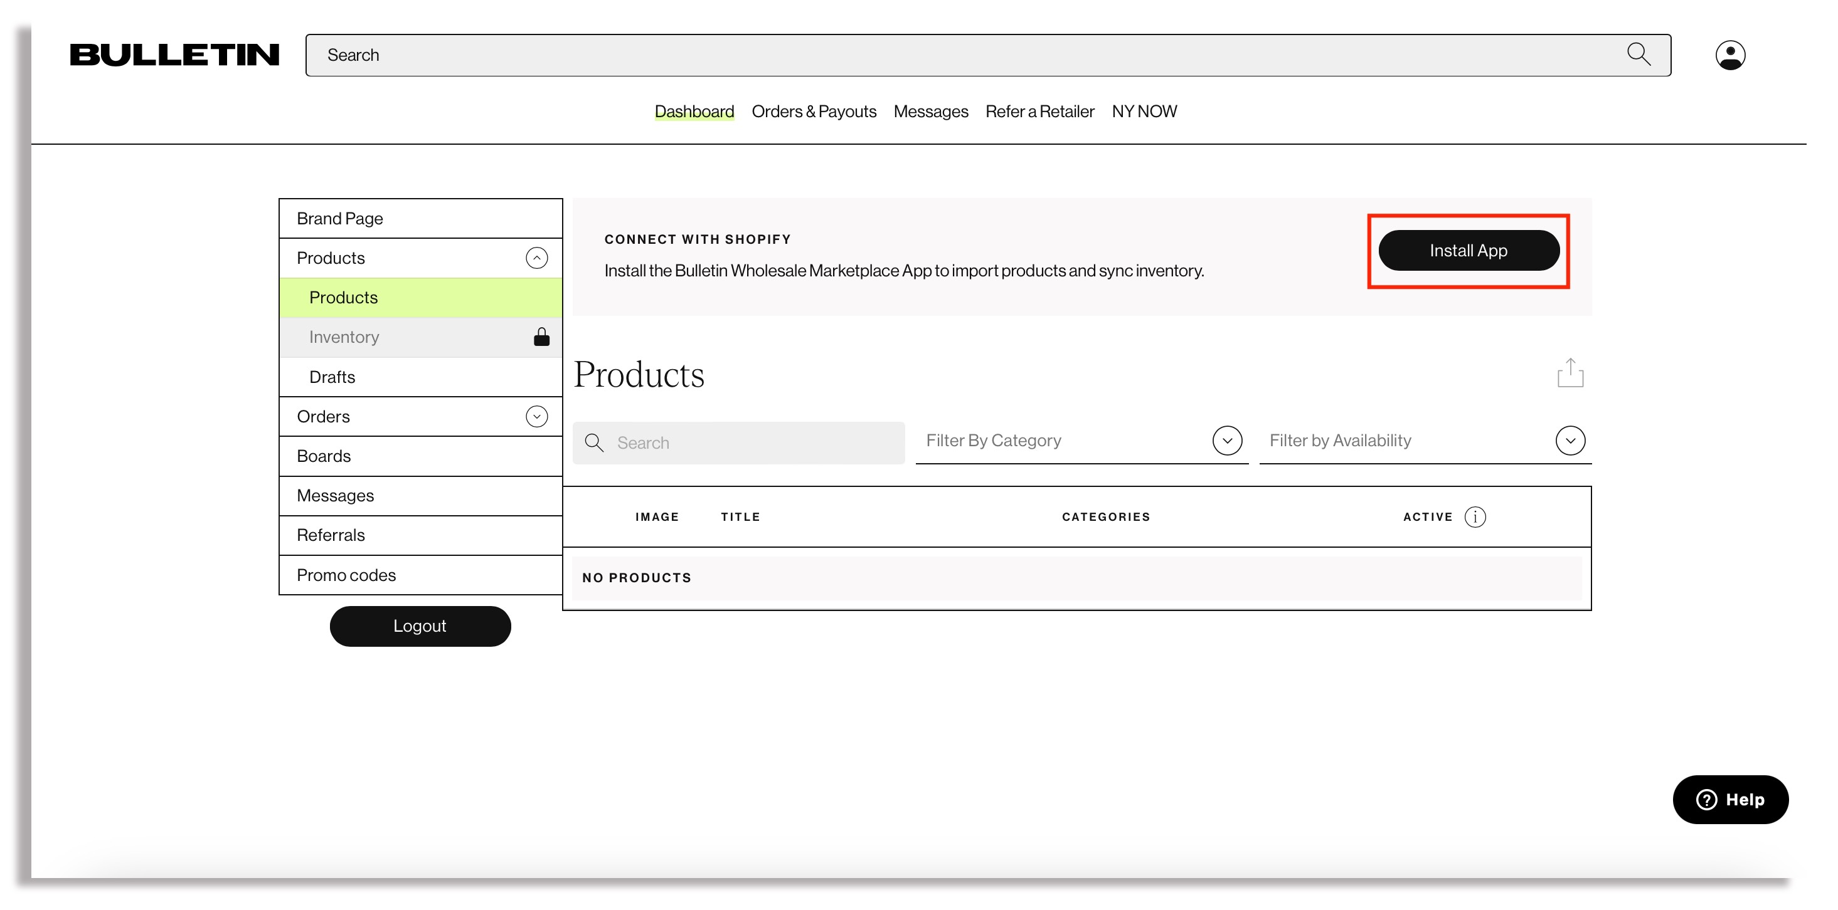Click the Logout button
Screen dimensions: 1838x910
point(420,625)
